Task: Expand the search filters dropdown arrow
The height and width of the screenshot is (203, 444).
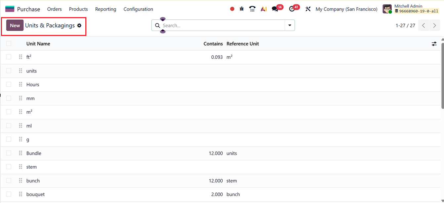Action: point(289,25)
